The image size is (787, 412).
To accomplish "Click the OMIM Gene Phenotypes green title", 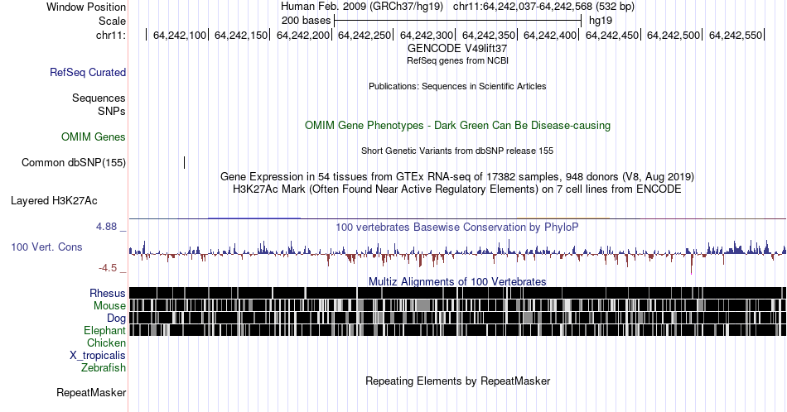I will [457, 125].
